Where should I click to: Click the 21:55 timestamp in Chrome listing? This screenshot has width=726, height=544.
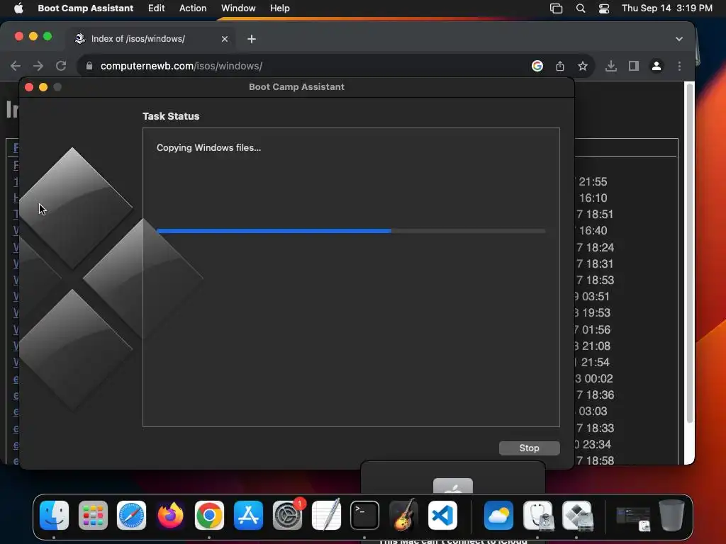pyautogui.click(x=593, y=182)
